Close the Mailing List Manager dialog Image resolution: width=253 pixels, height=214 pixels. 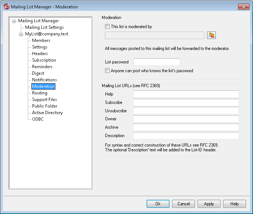click(243, 7)
